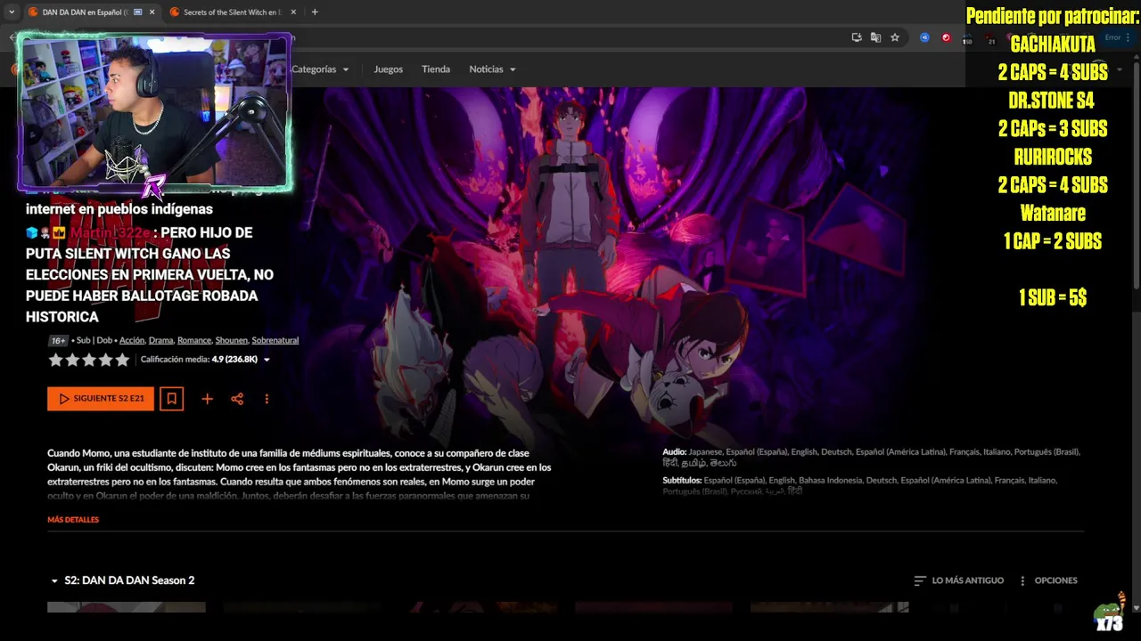This screenshot has height=641, width=1141.
Task: Click the RURIROCKS overlay text
Action: [1053, 157]
